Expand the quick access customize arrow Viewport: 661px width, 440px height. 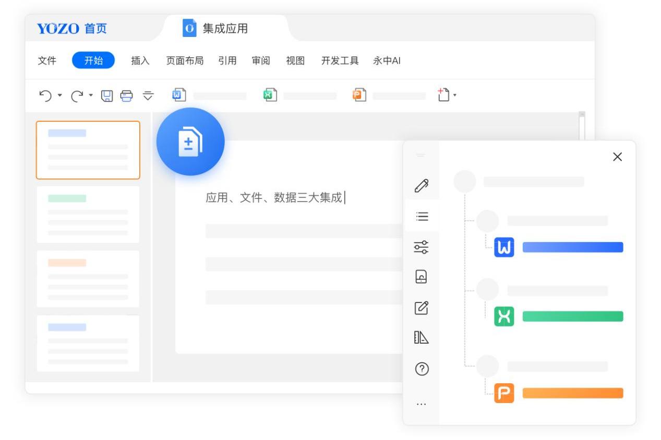149,95
